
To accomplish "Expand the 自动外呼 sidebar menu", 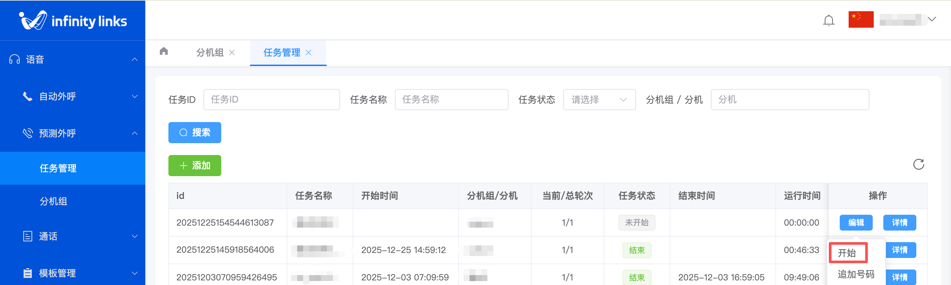I will click(135, 97).
